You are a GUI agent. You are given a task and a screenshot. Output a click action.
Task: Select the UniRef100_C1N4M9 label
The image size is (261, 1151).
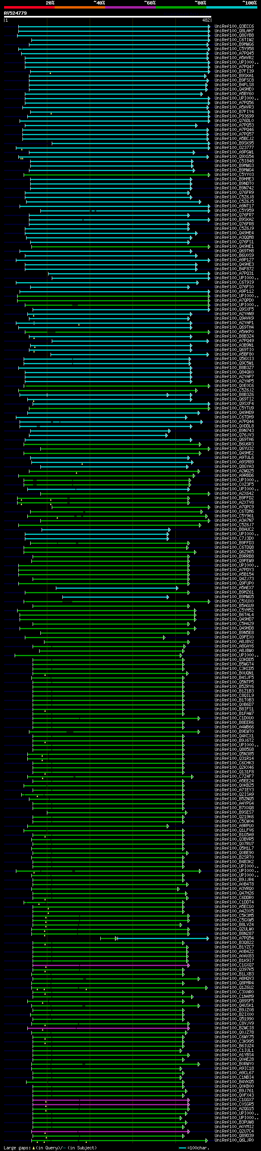click(234, 996)
